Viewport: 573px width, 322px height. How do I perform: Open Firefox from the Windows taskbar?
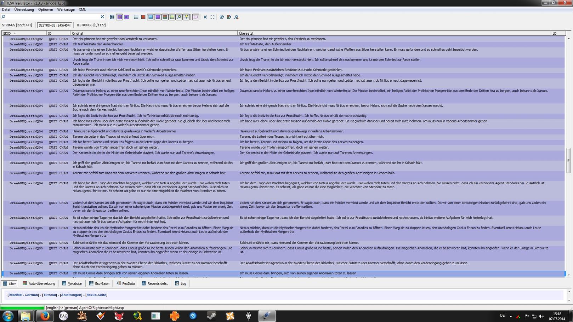(x=45, y=316)
